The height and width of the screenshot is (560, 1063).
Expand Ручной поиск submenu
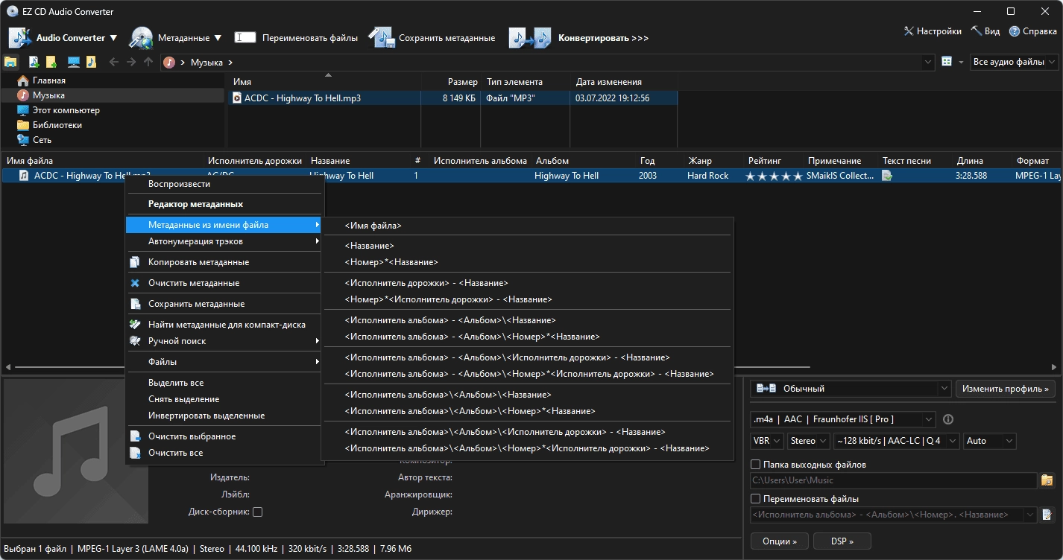[x=224, y=341]
